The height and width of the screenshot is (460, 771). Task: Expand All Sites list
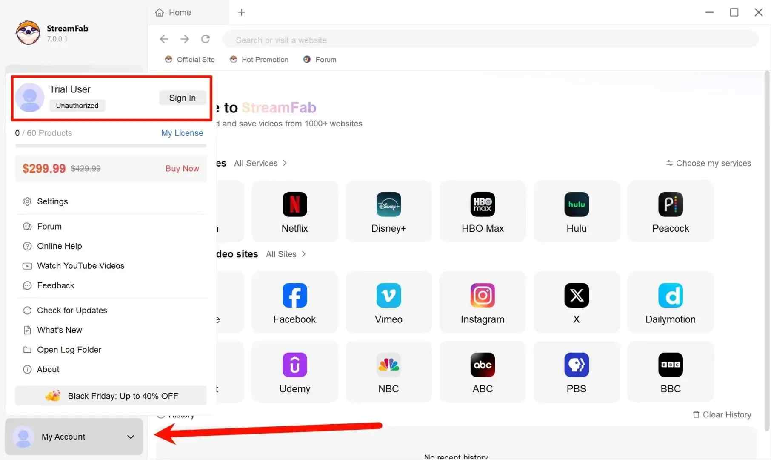(303, 254)
